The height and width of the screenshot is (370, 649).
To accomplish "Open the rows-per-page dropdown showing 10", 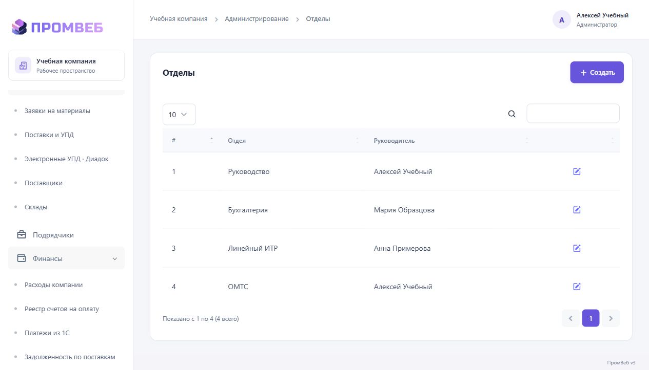I will [x=179, y=115].
